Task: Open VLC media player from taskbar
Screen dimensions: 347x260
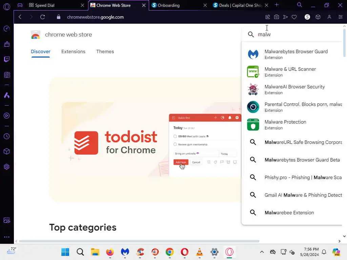Action: (x=199, y=252)
